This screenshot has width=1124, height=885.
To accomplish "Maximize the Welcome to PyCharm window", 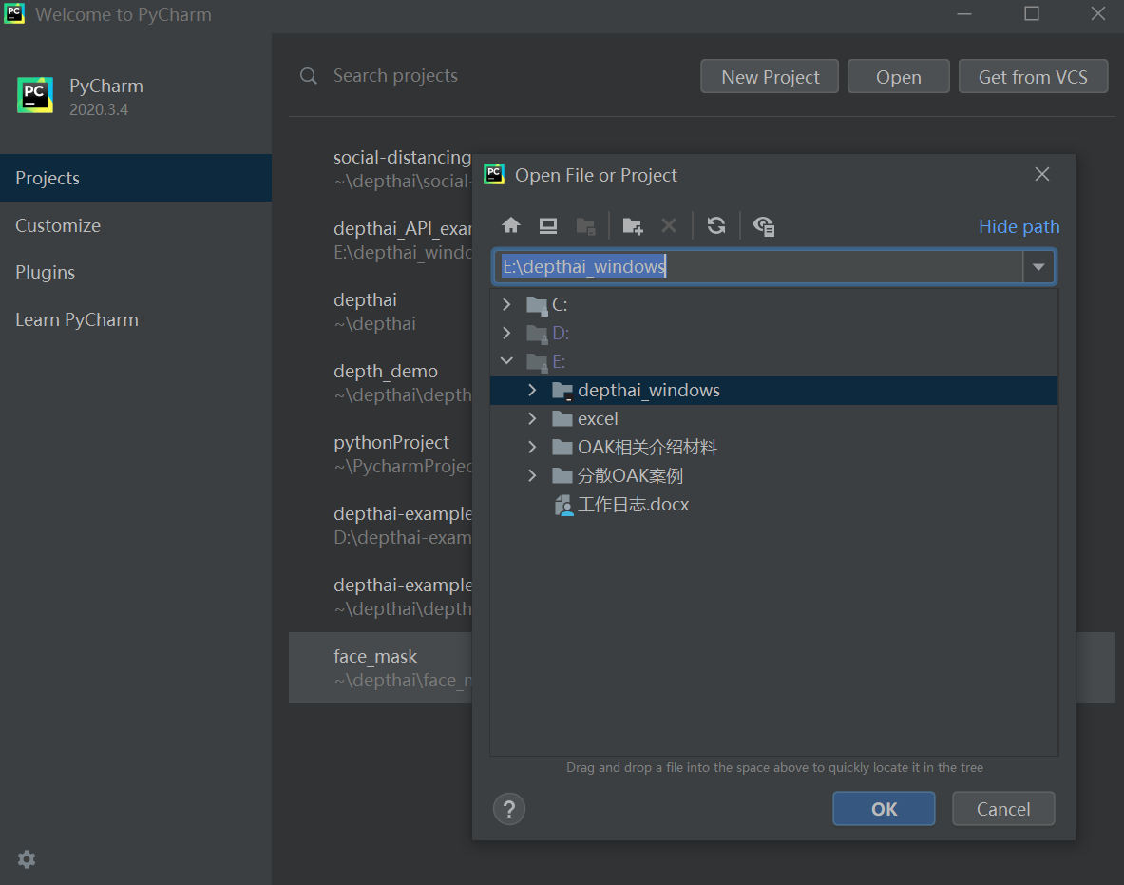I will point(1032,13).
